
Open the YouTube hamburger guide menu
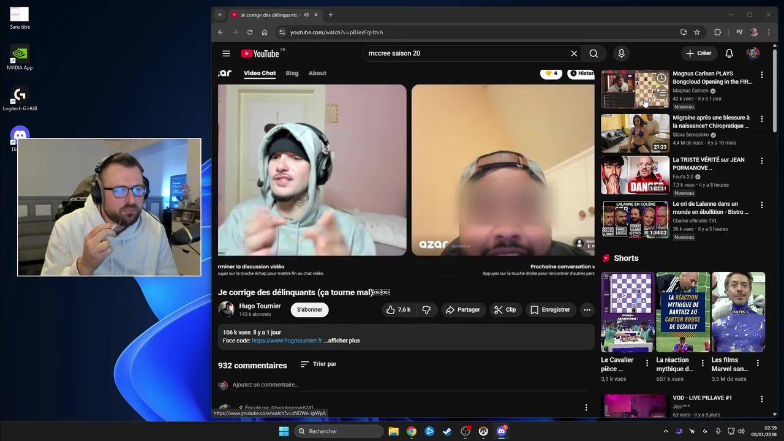click(x=226, y=53)
